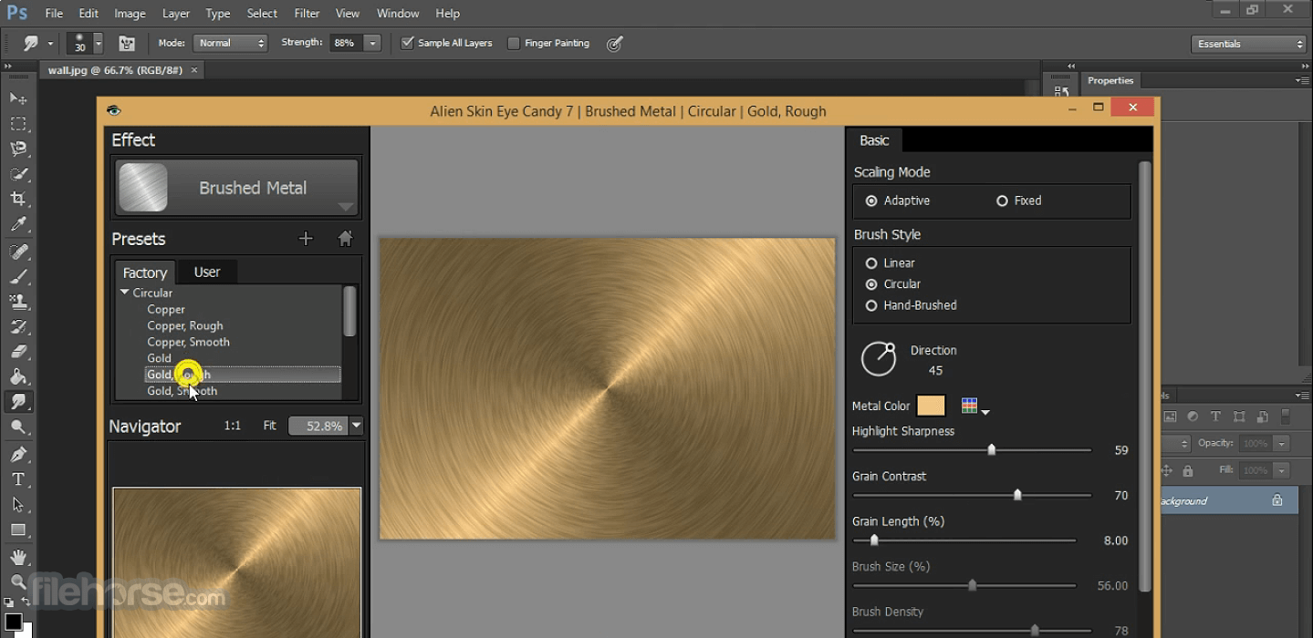Viewport: 1313px width, 638px height.
Task: Open the Filter menu
Action: pos(307,14)
